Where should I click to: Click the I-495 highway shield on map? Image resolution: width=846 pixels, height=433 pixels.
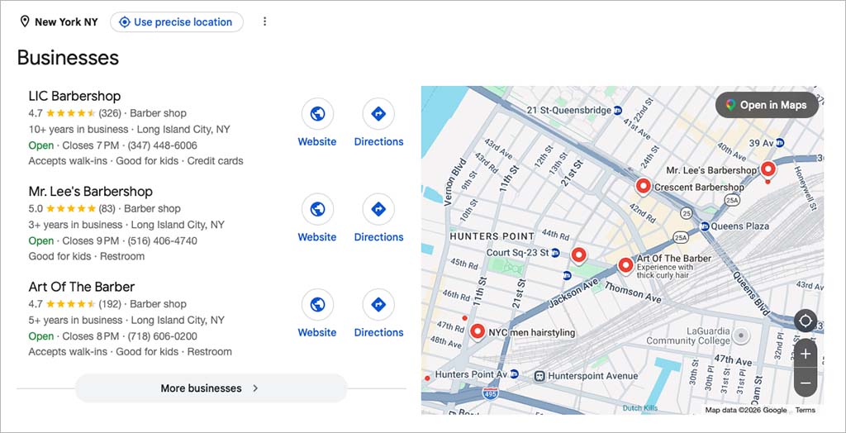point(490,393)
